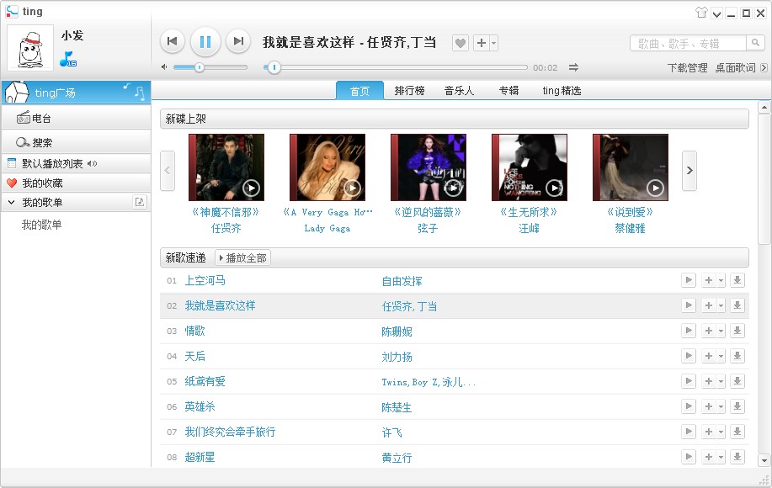Play song 03 情歌 from list
The width and height of the screenshot is (772, 488).
689,331
